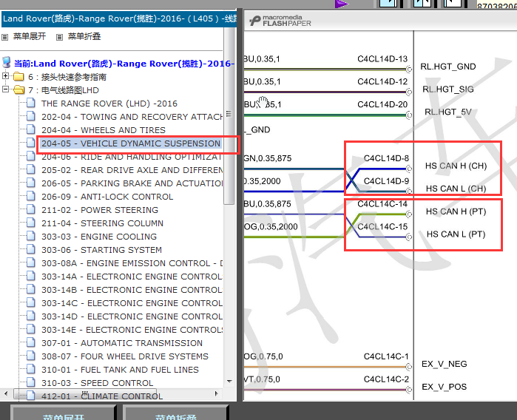The height and width of the screenshot is (420, 517).
Task: Select the 6：接头快速参考指南 folder label
Action: (67, 77)
